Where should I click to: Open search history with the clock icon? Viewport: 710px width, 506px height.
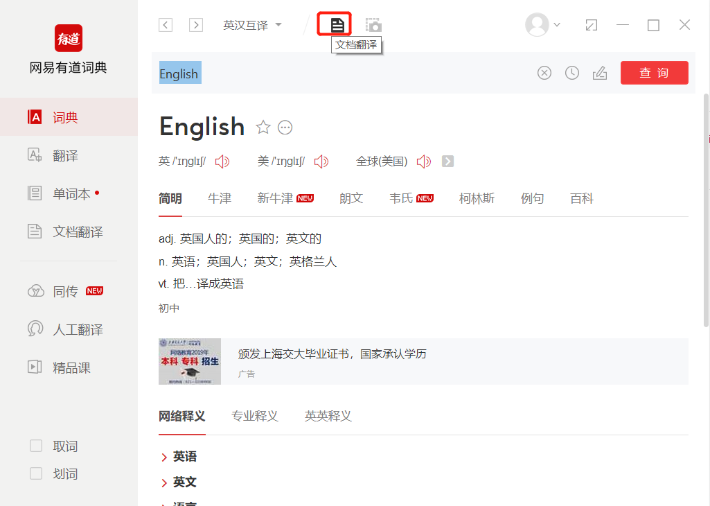coord(572,73)
